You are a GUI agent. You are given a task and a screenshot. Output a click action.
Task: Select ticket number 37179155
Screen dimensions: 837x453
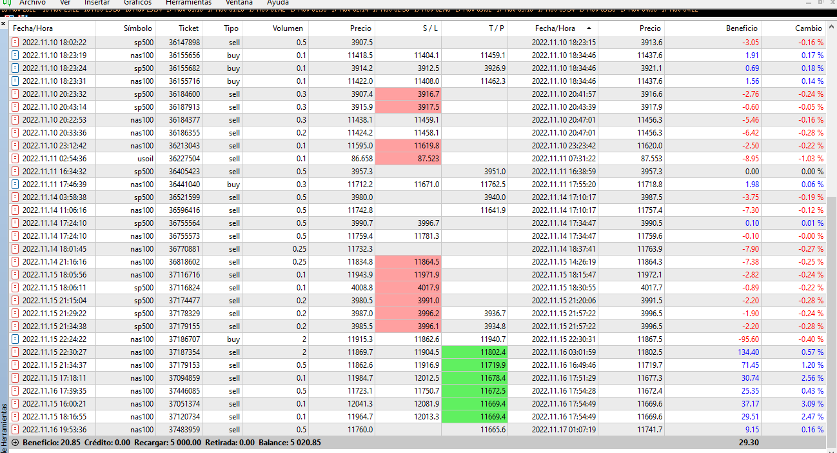184,327
